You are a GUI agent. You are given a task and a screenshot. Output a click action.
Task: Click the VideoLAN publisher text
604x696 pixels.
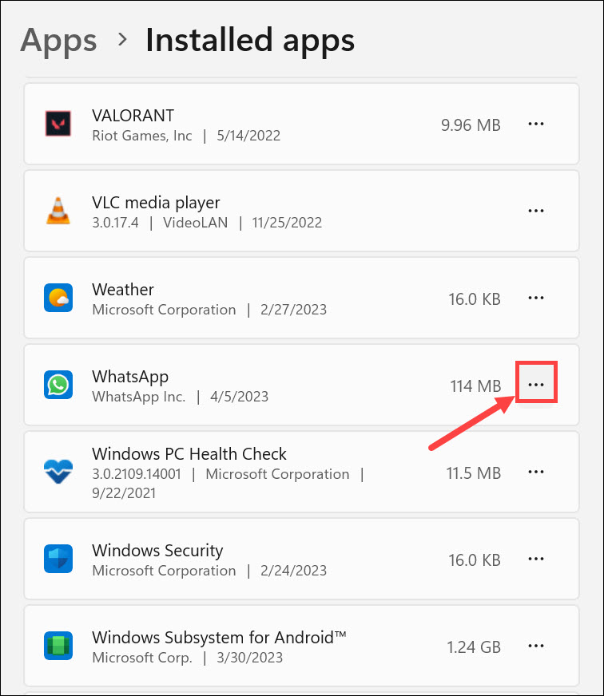pos(195,223)
